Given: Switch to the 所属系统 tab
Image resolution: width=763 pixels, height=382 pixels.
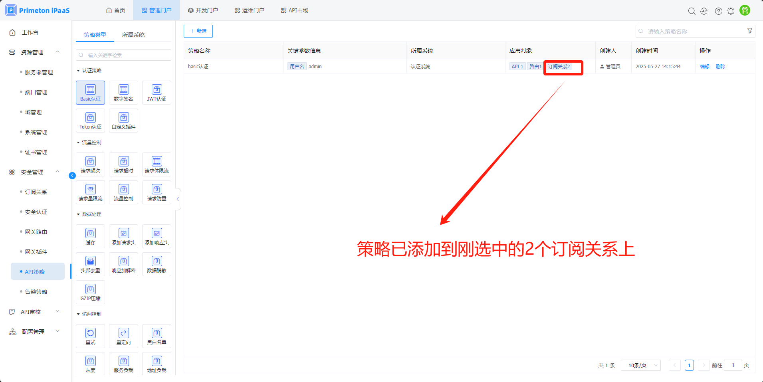Looking at the screenshot, I should pos(133,35).
